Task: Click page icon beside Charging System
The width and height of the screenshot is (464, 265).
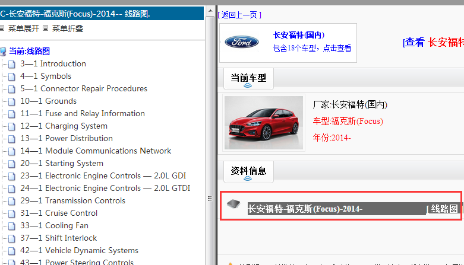Action: pos(12,126)
